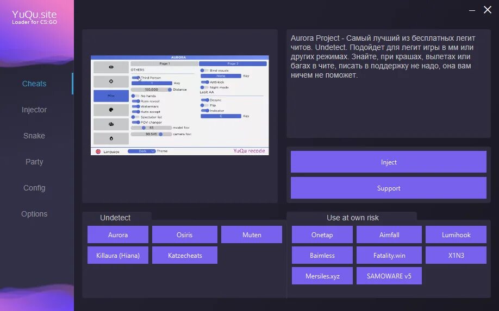Go to the Party tab
This screenshot has height=311, width=499.
point(34,162)
